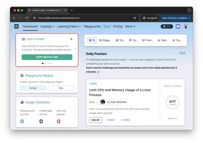
Task: Switch to Skill Paths tab
Action: [163, 40]
